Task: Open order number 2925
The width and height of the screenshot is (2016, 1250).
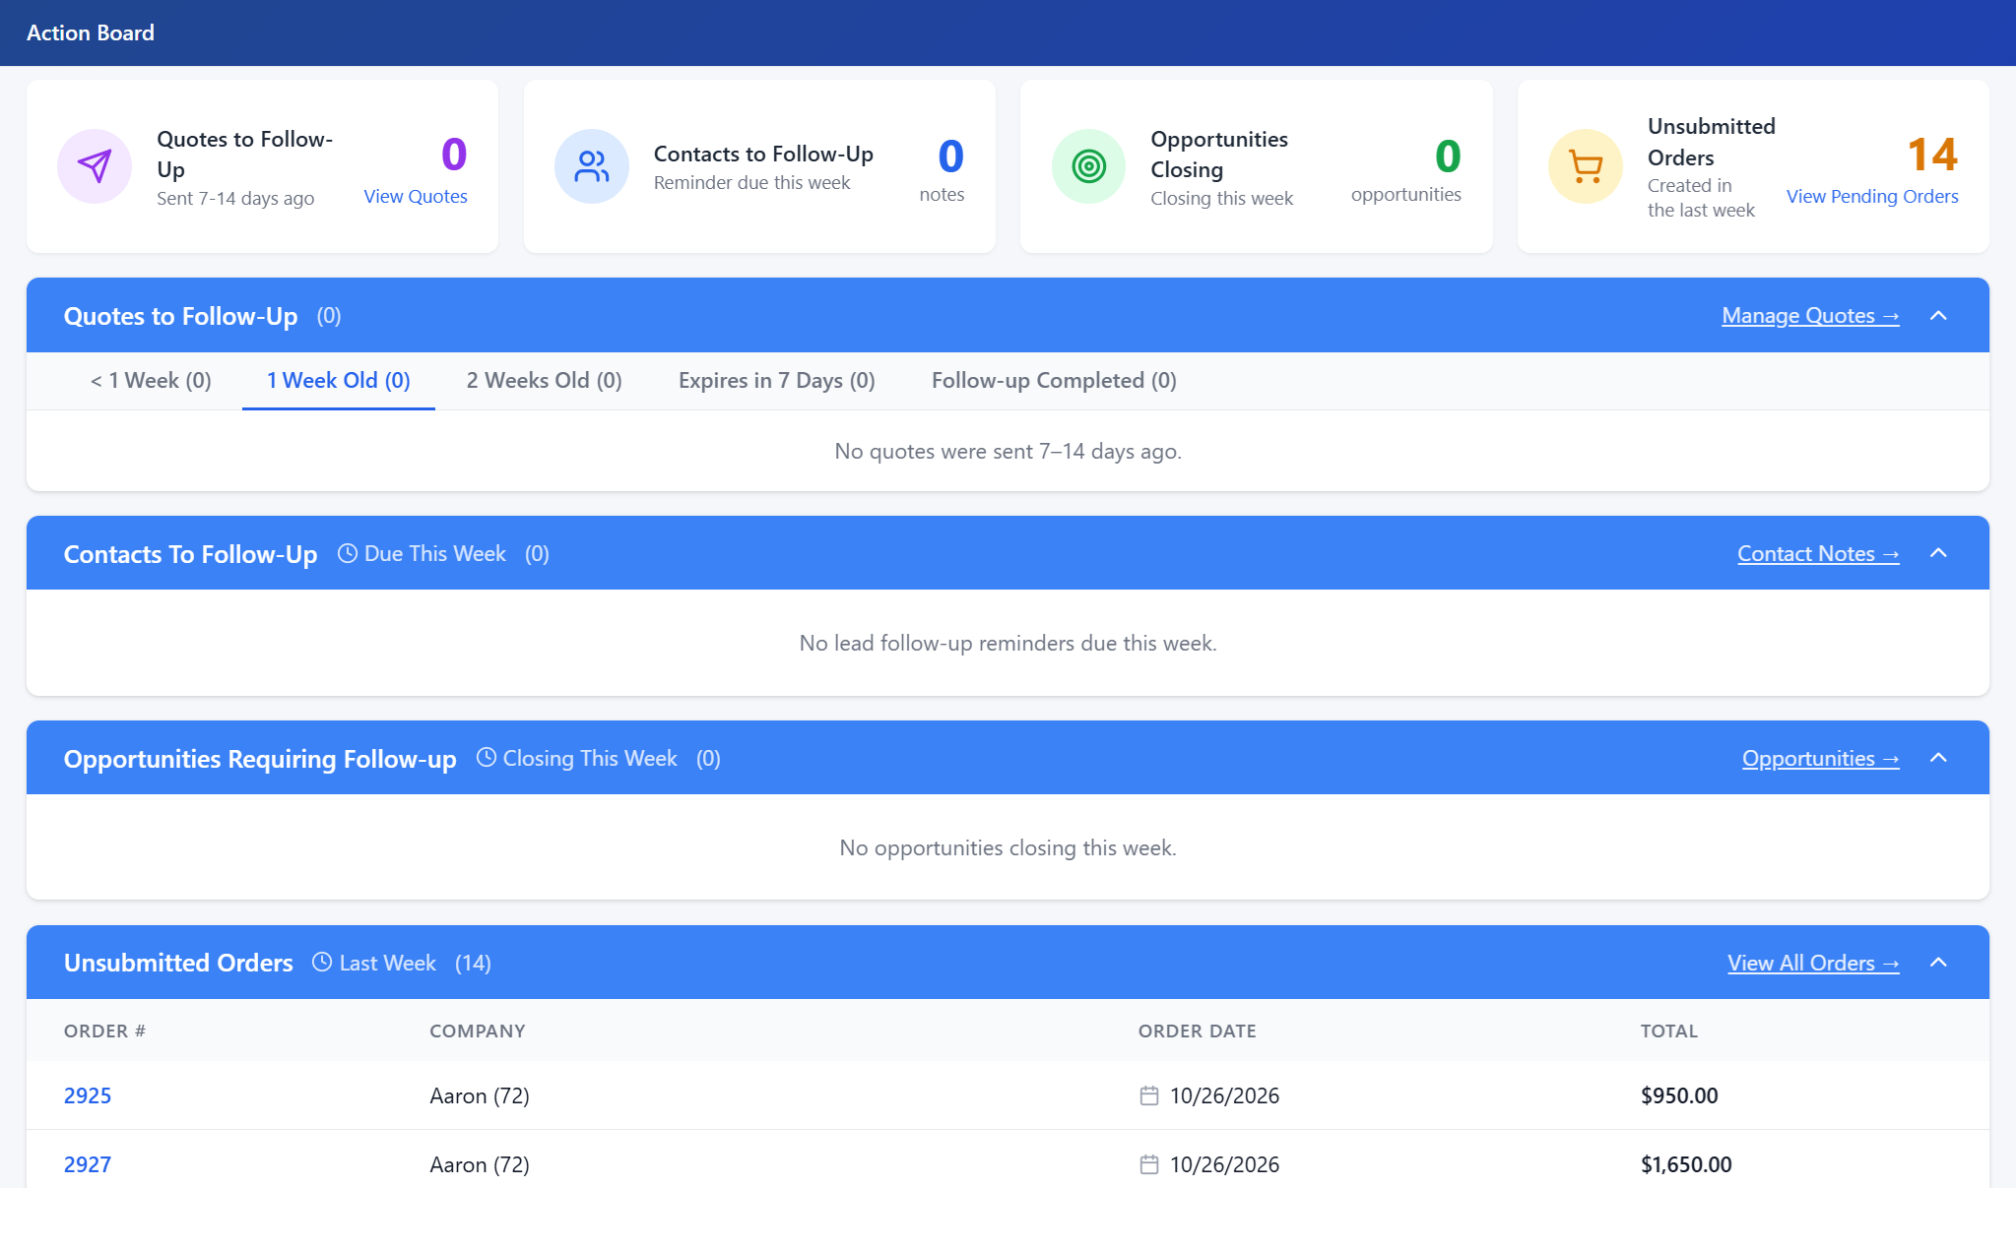Action: point(88,1095)
